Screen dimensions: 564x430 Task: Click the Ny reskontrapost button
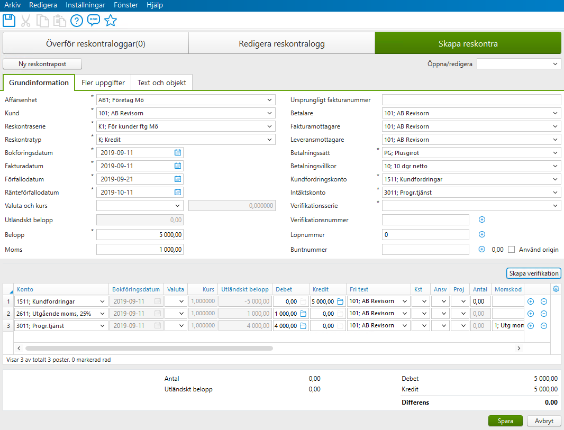(x=42, y=63)
